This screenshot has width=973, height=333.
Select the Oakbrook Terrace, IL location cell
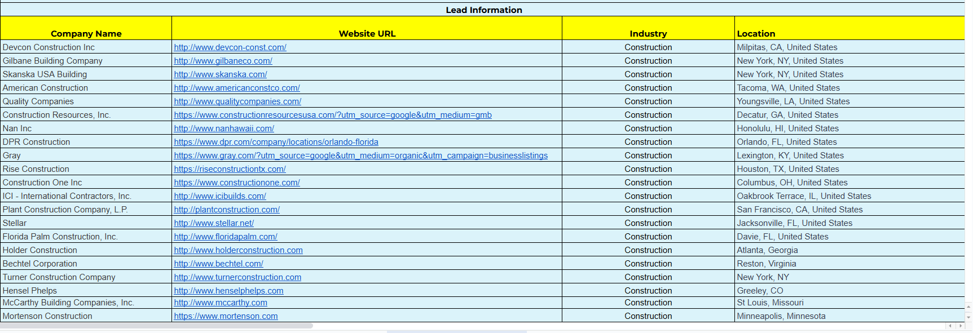click(849, 196)
